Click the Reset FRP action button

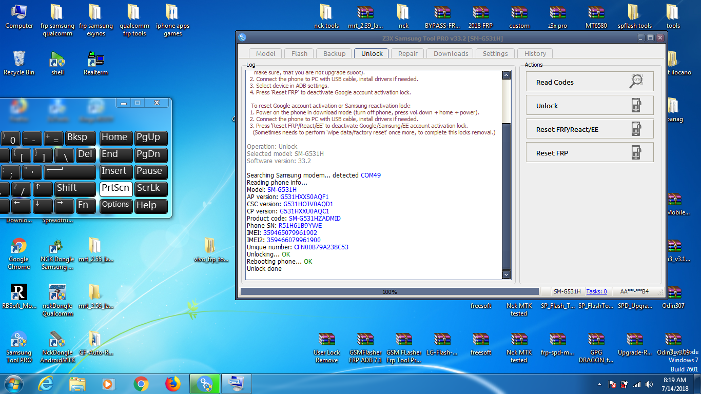click(590, 153)
